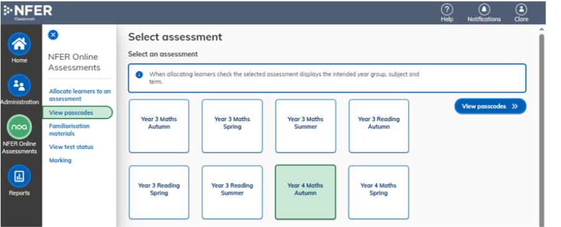Viewport: 561px width, 227px height.
Task: Select the Year 4 Maths Autumn tile
Action: click(x=305, y=192)
